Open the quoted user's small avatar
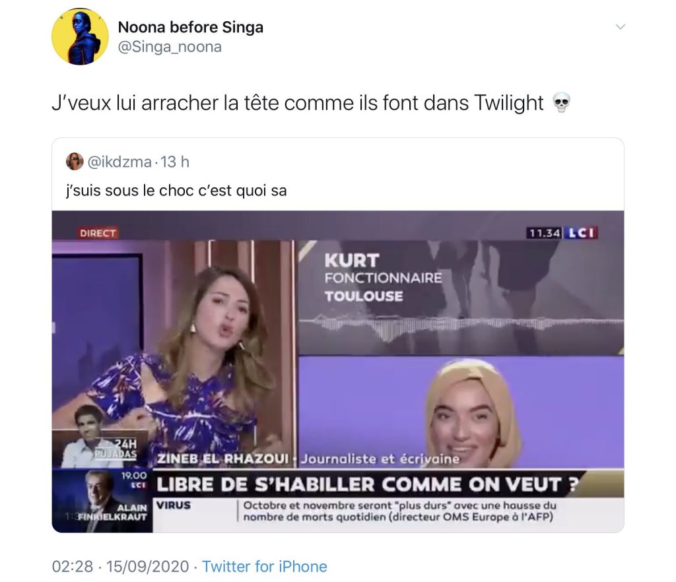Viewport: 676px width, 582px height. [x=75, y=162]
